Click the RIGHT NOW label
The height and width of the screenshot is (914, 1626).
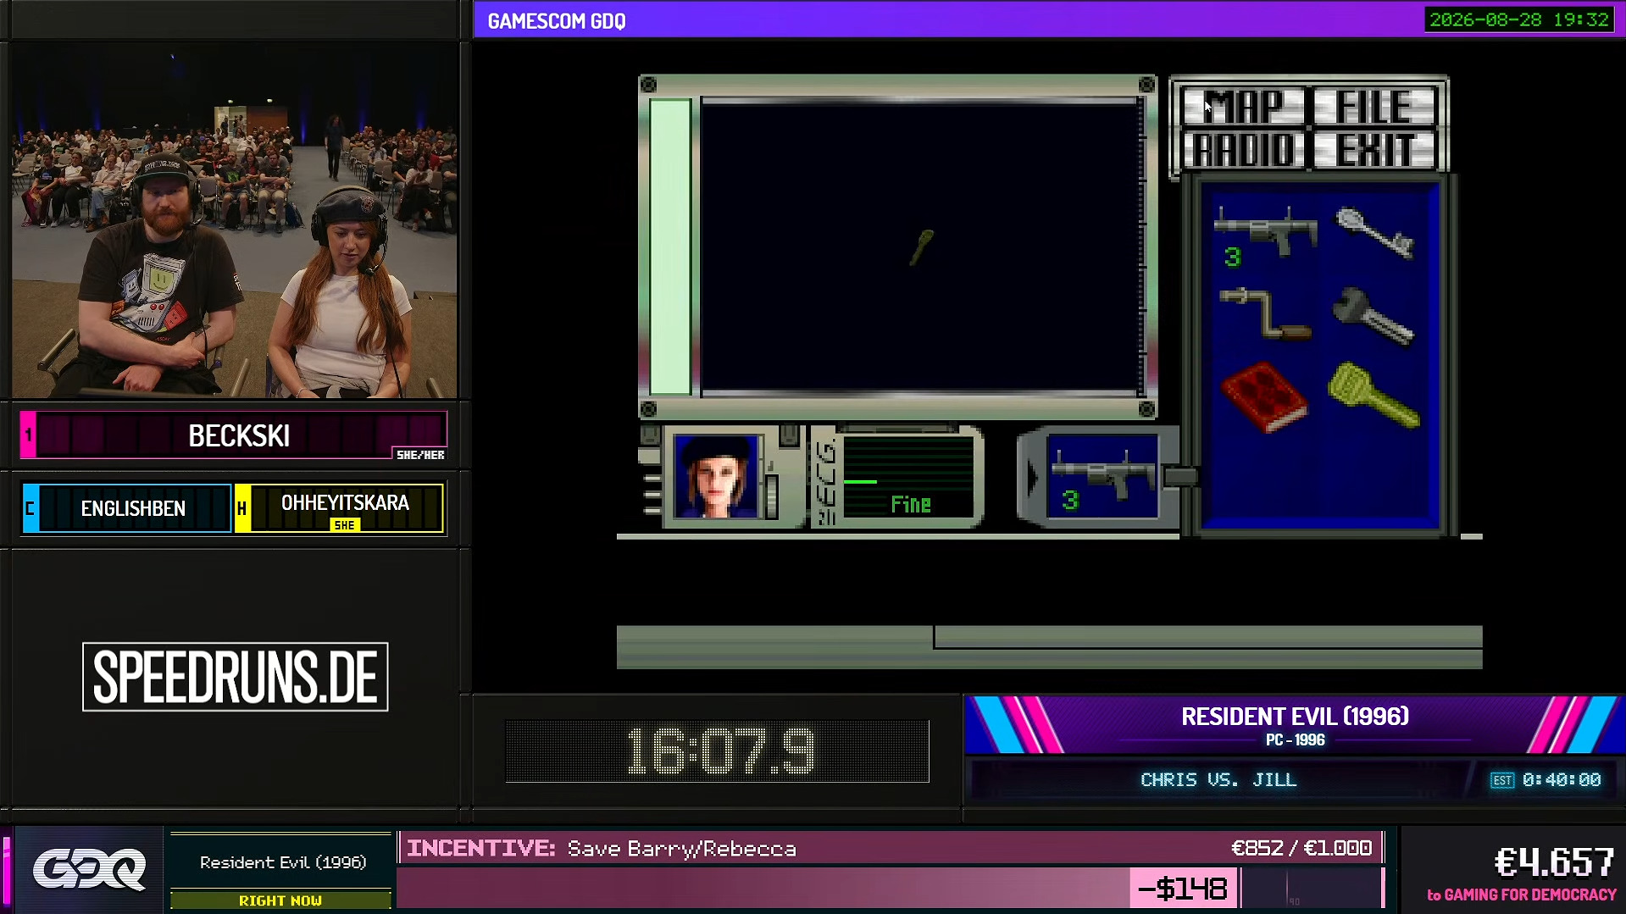[280, 900]
